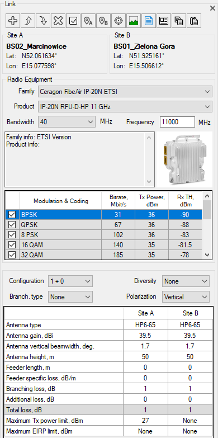
Task: Click the 32 QAM Rx threshold -78
Action: 186,255
